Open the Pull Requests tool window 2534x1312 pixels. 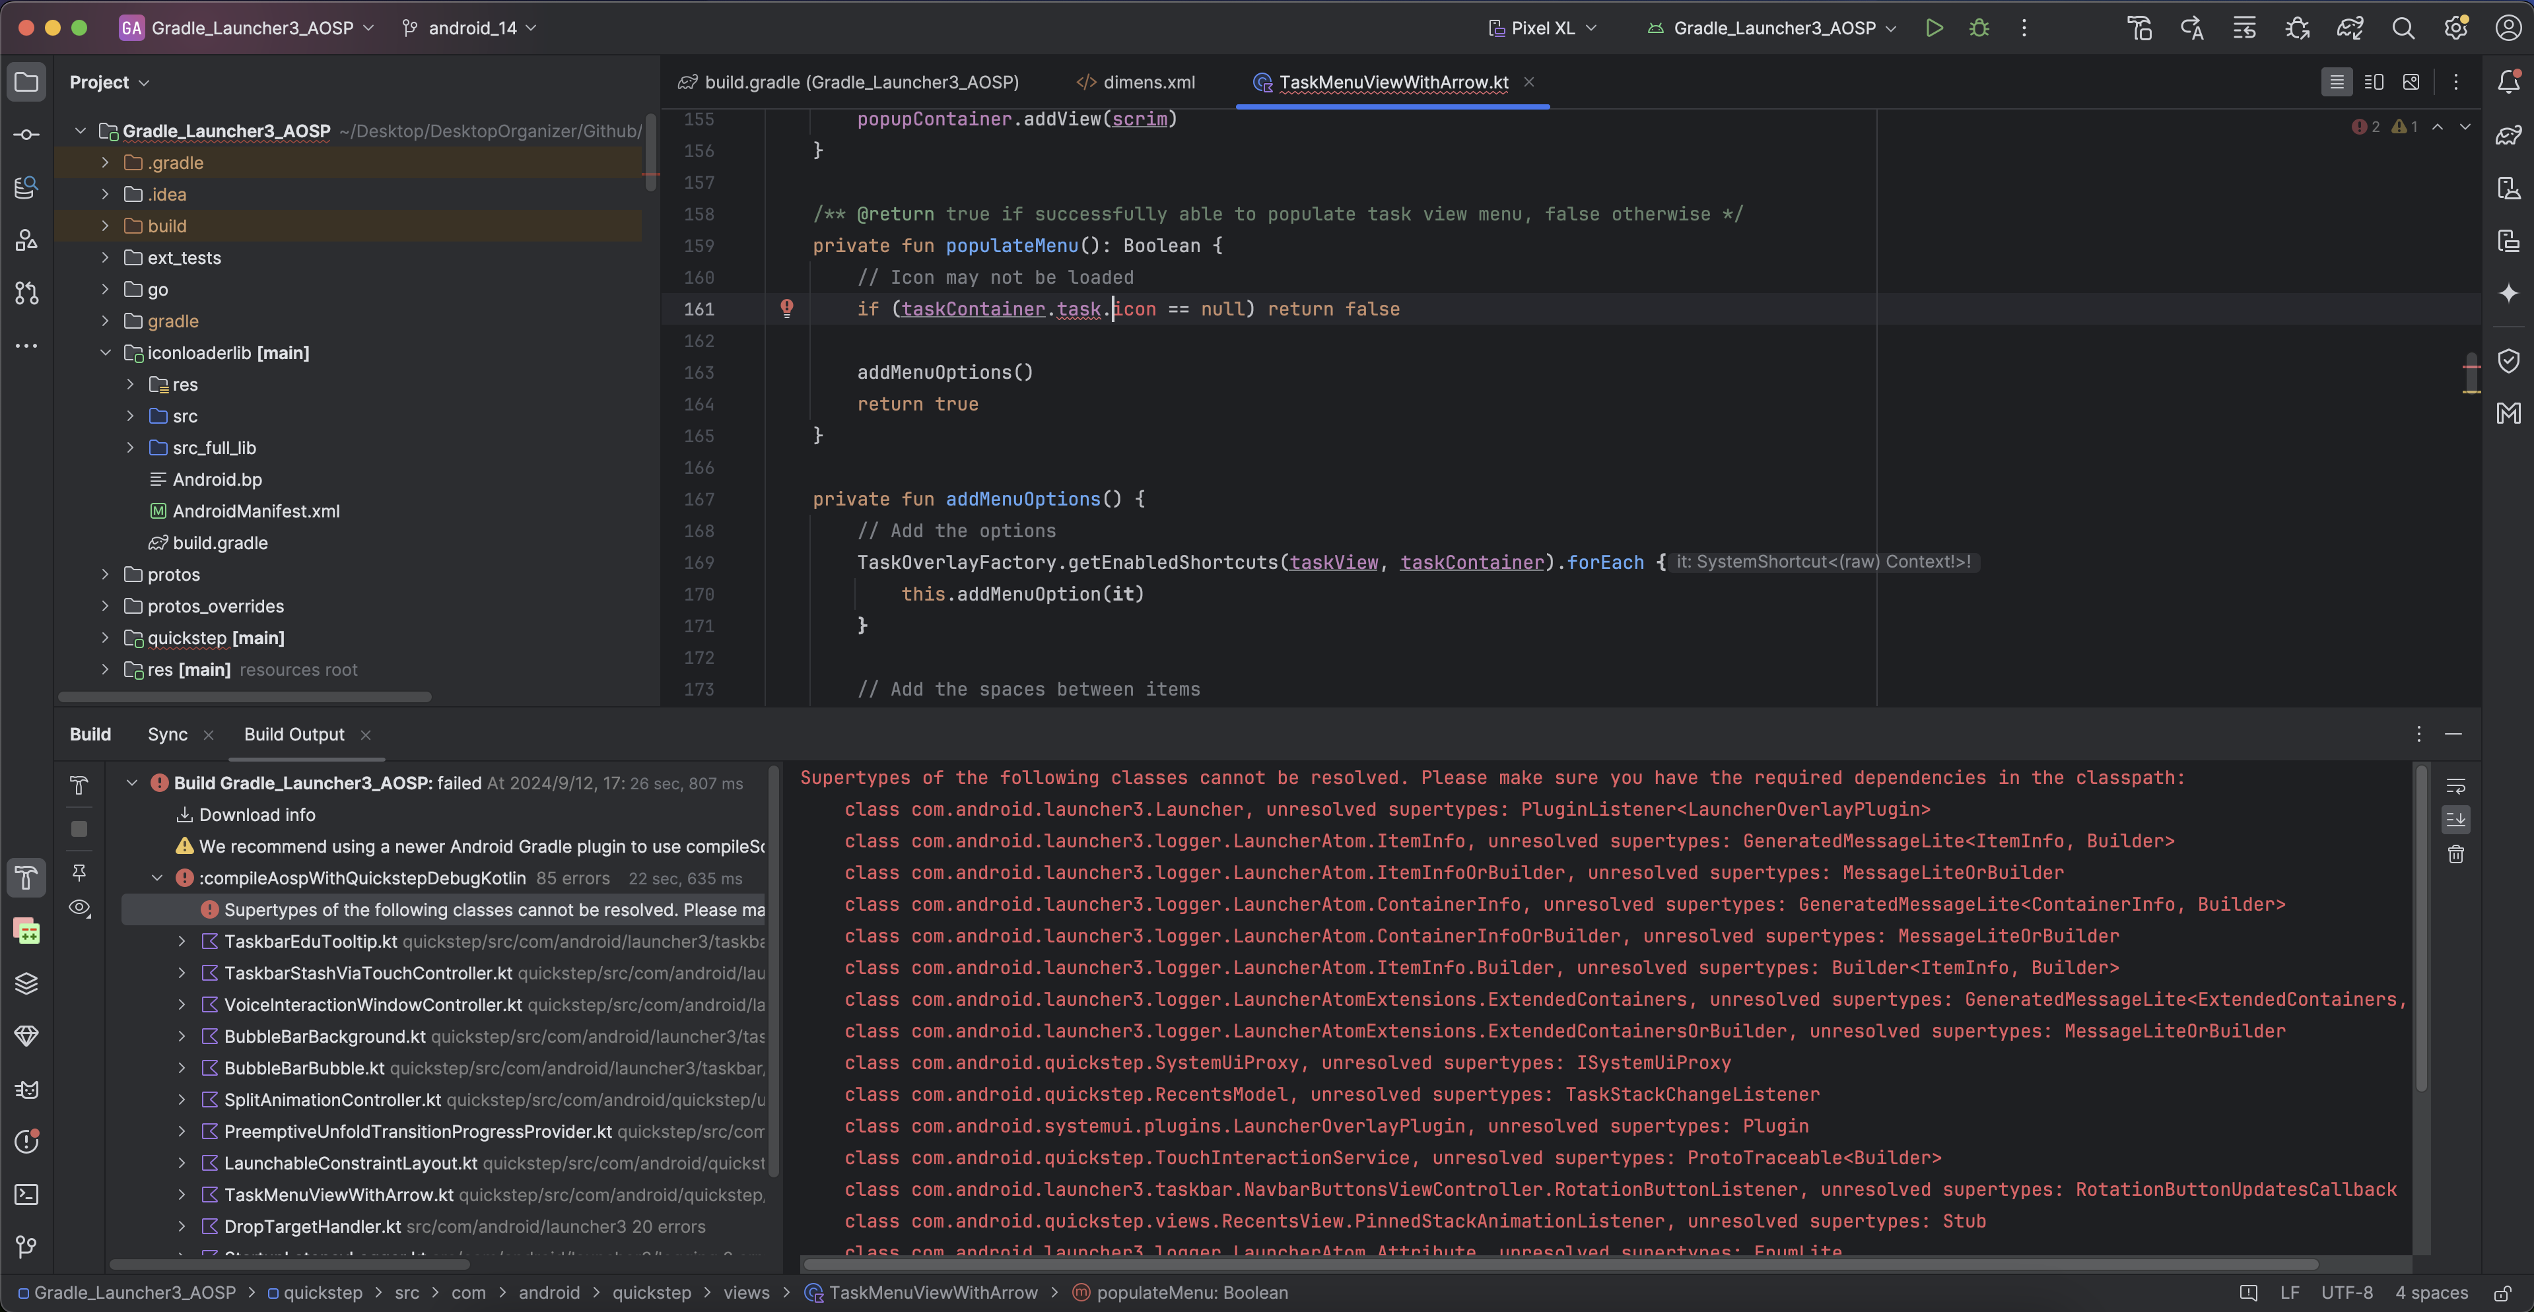click(x=26, y=293)
